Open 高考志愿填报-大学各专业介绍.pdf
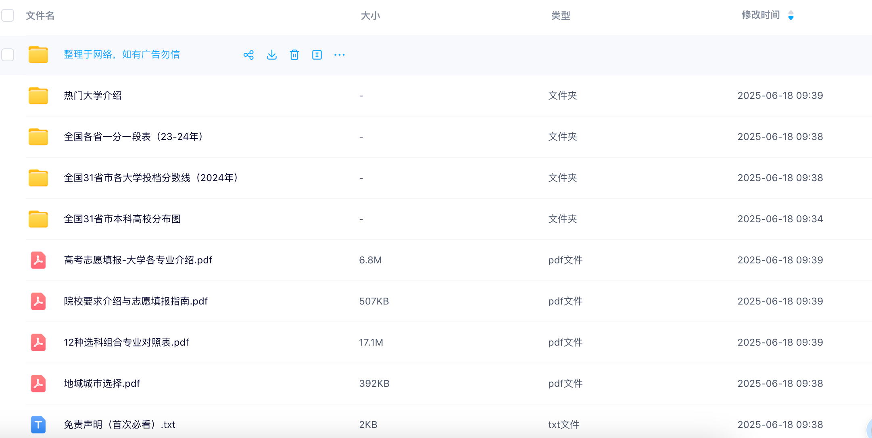The width and height of the screenshot is (872, 438). pos(138,260)
